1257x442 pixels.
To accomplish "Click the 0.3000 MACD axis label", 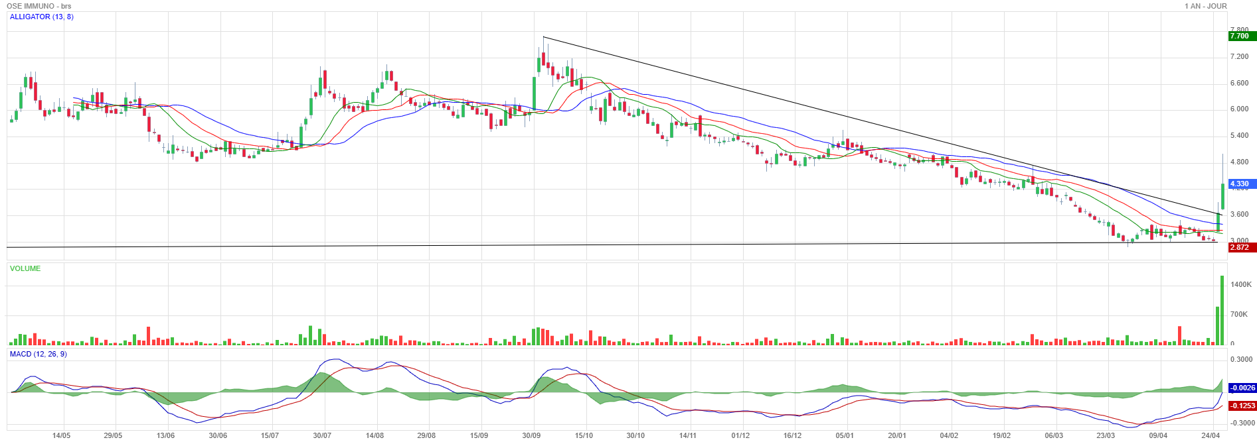I will tap(1241, 359).
